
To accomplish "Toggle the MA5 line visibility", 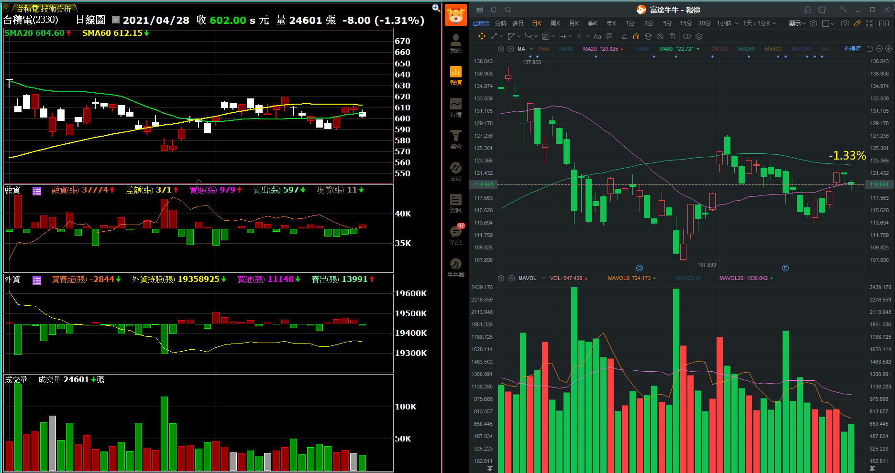I will pos(544,49).
